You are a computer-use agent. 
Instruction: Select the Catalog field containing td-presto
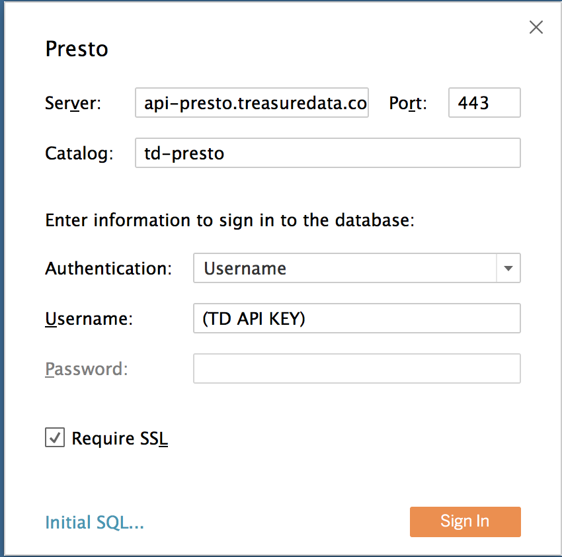pyautogui.click(x=327, y=153)
